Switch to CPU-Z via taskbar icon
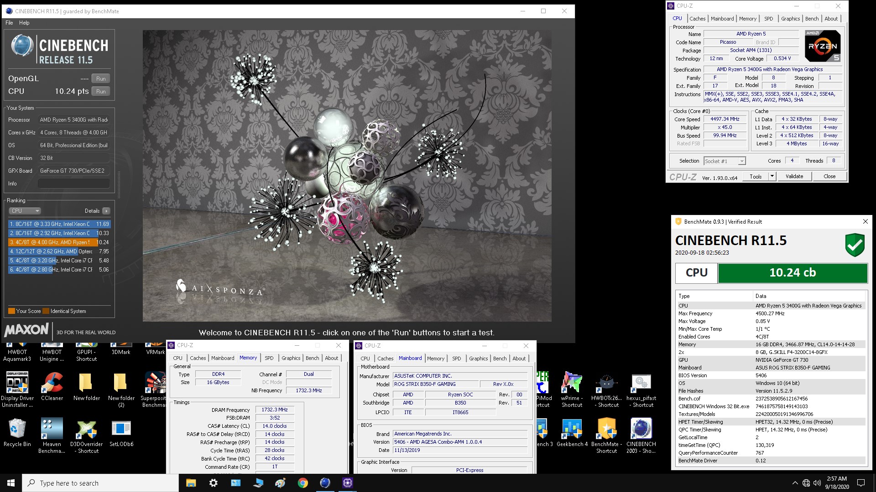Viewport: 876px width, 492px height. (347, 483)
